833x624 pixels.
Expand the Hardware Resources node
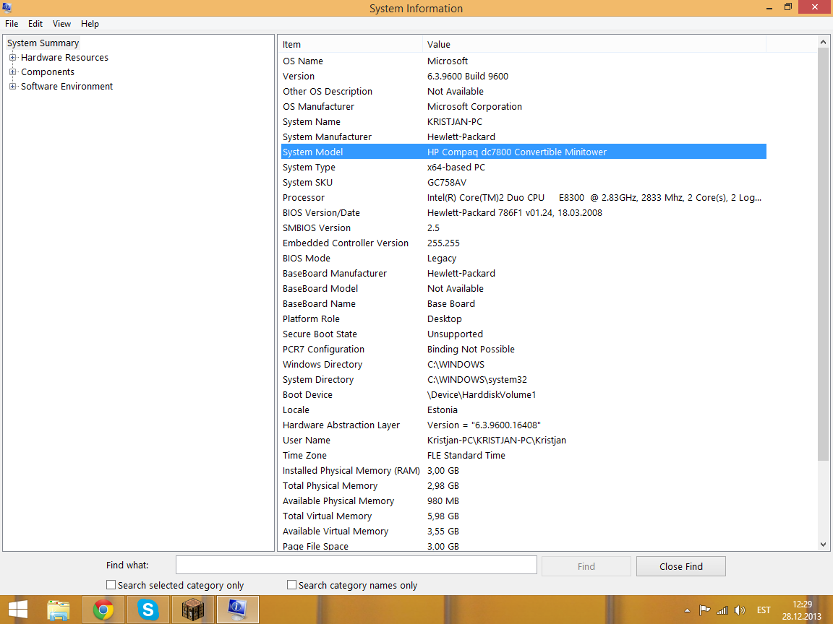pos(12,57)
